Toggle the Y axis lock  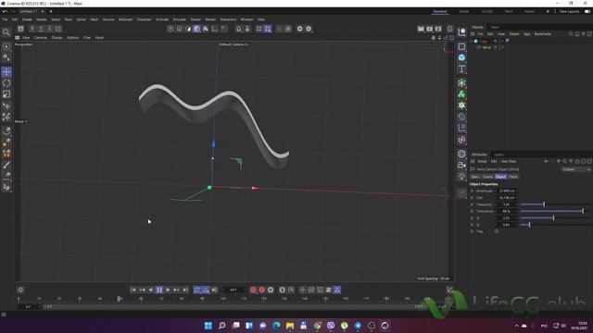[x=41, y=29]
